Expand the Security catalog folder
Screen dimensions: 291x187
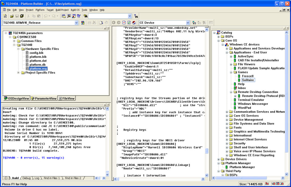point(227,143)
